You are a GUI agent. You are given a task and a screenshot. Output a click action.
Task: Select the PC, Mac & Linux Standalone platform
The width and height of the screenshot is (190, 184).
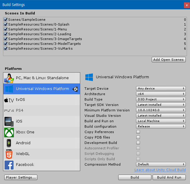pyautogui.click(x=42, y=78)
